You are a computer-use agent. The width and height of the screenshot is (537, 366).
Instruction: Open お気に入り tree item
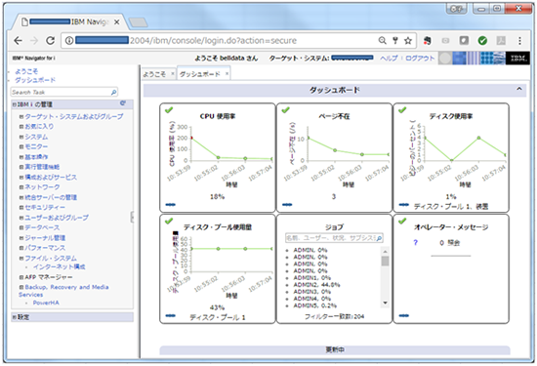click(x=39, y=126)
